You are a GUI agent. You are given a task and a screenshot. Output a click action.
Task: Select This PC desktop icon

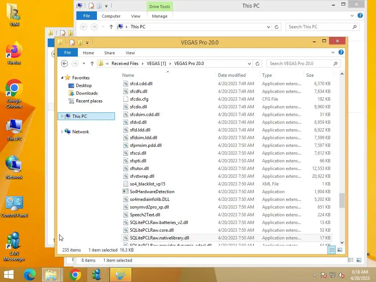tap(14, 130)
